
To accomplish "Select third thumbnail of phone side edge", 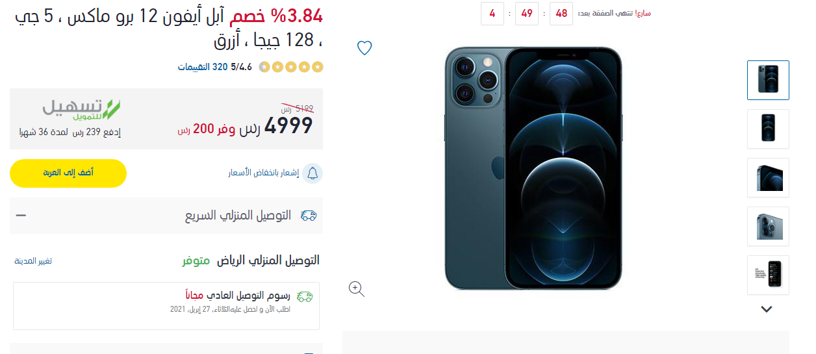I will (768, 177).
